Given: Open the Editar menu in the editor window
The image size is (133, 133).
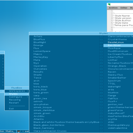Looking at the screenshot, I should click(124, 8).
